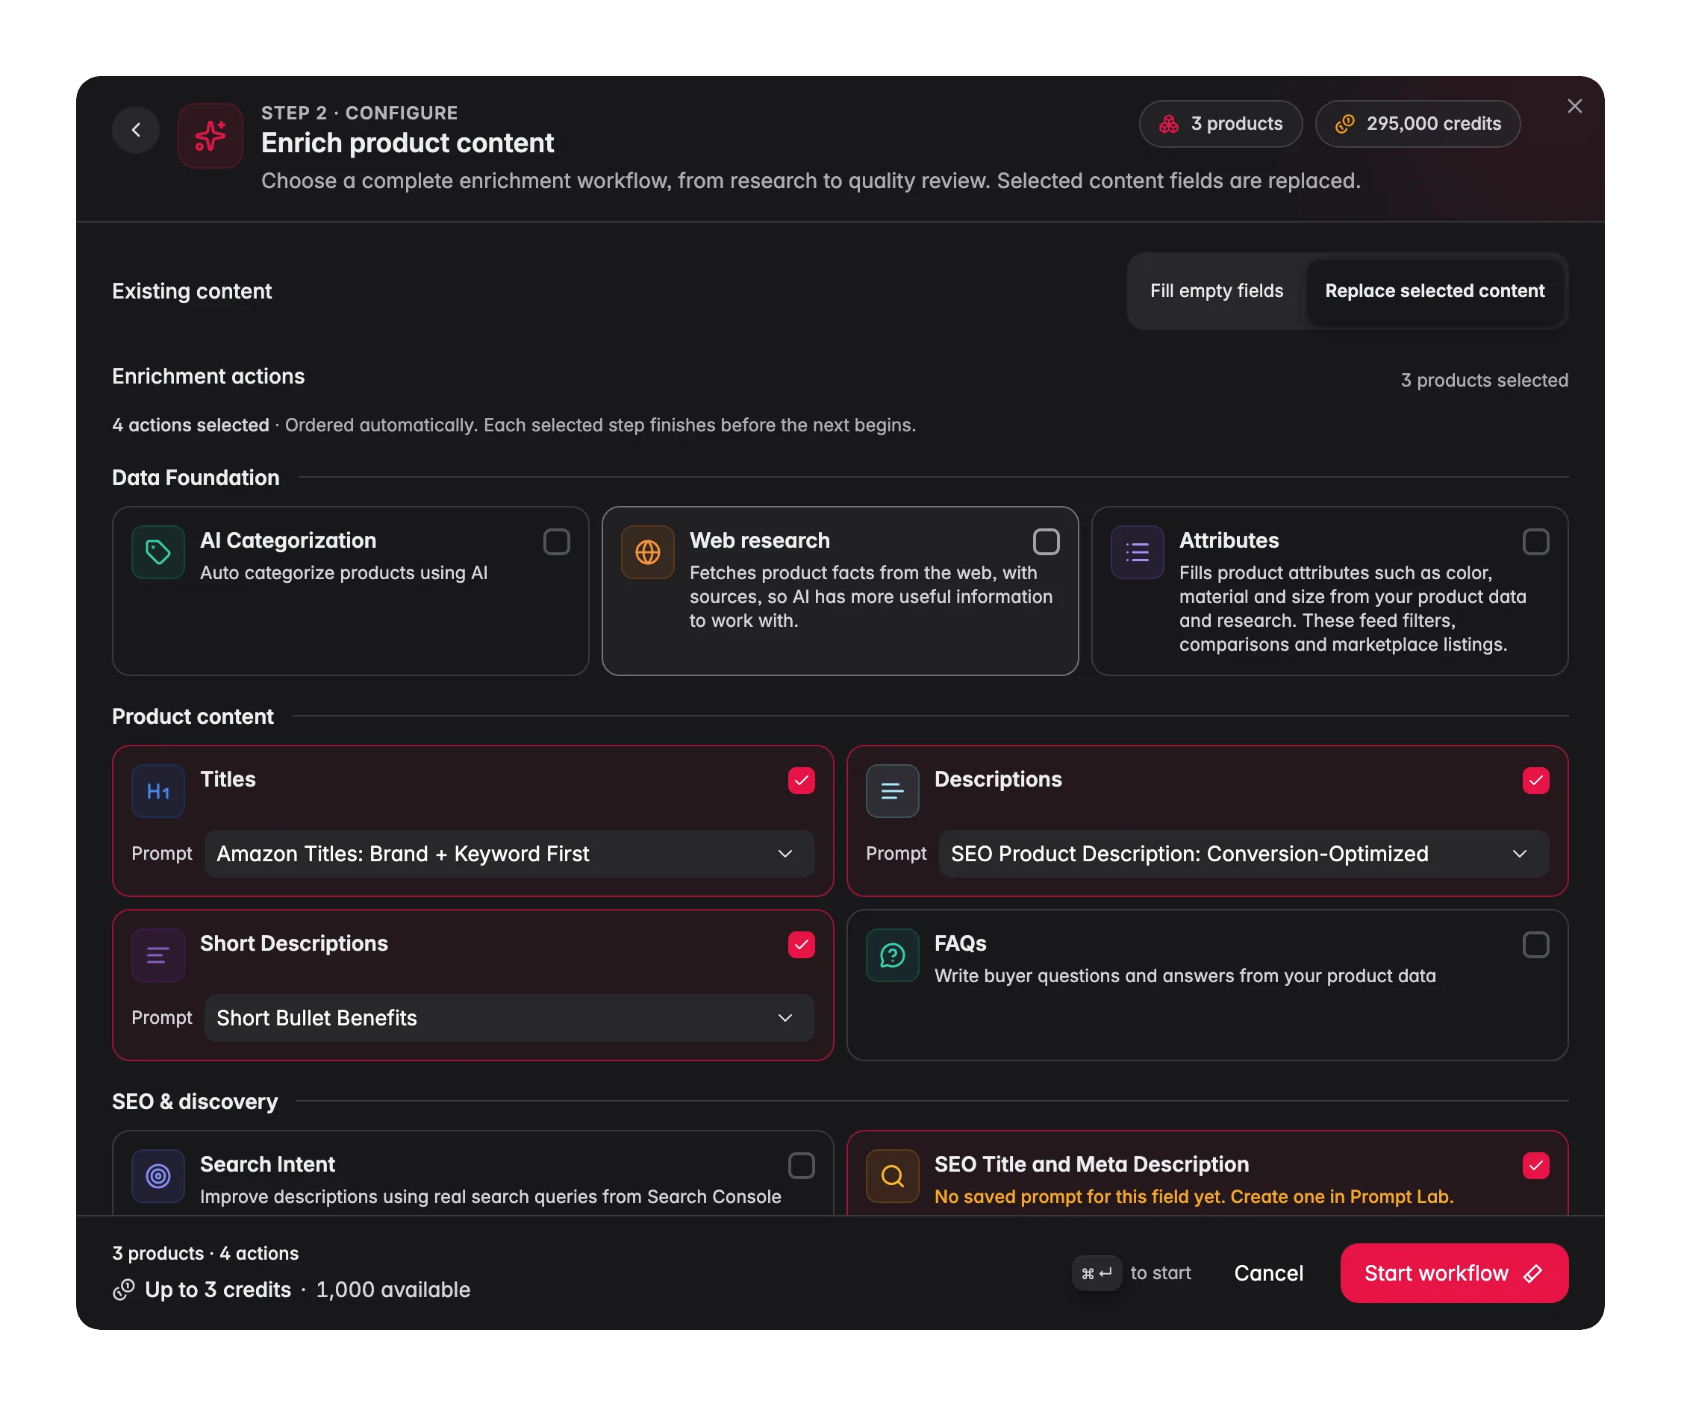Click the 295,000 credits badge
This screenshot has width=1681, height=1406.
click(x=1418, y=124)
